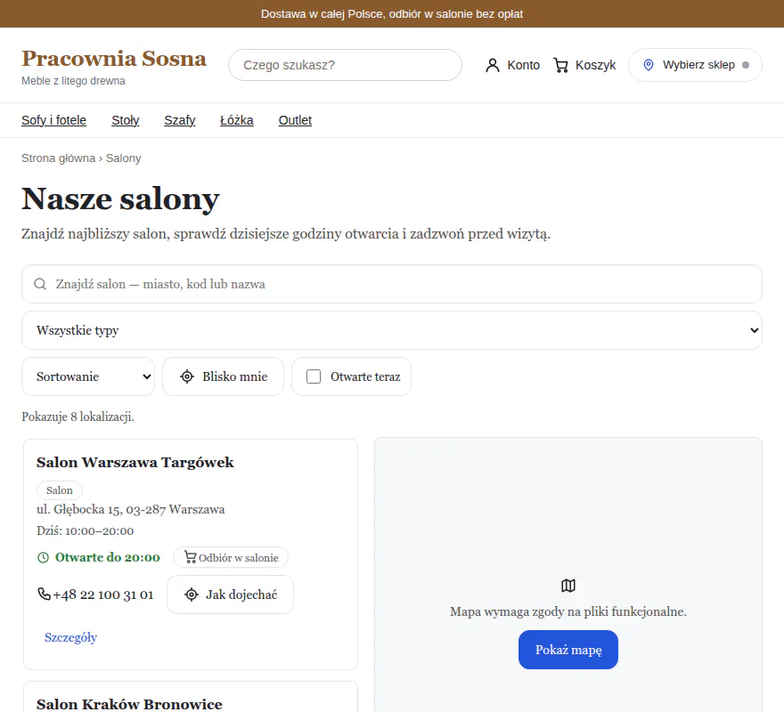Click the crosshair icon in Blisko mnie
This screenshot has width=784, height=712.
[x=187, y=376]
